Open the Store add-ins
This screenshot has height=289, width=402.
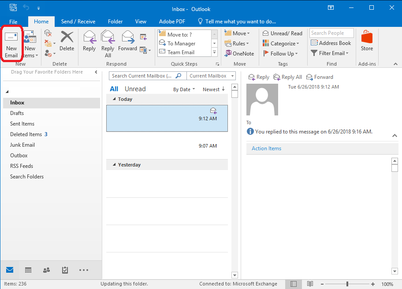pyautogui.click(x=367, y=41)
